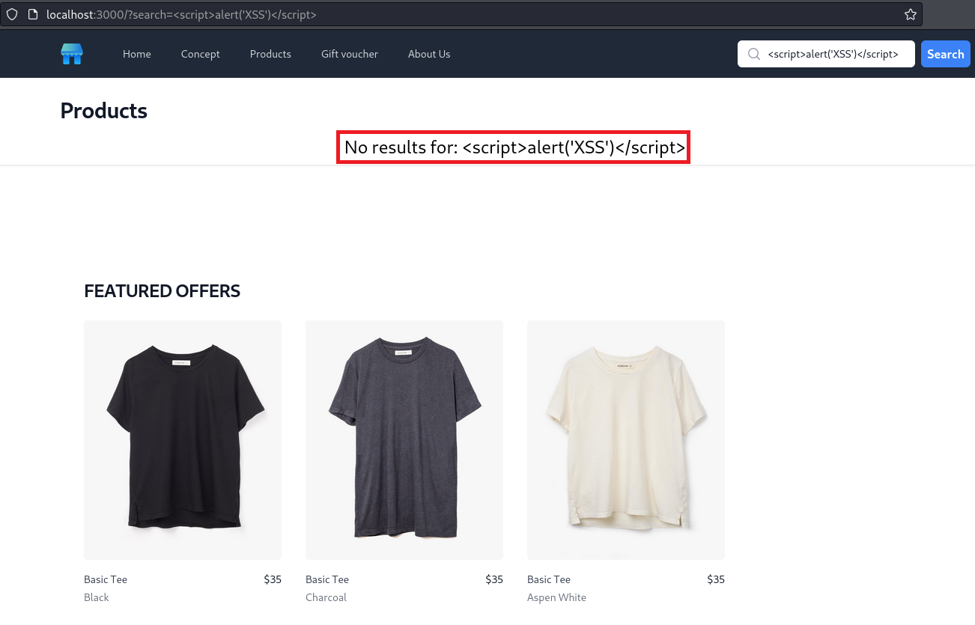Click the magnifying glass search icon
This screenshot has width=975, height=625.
[754, 54]
